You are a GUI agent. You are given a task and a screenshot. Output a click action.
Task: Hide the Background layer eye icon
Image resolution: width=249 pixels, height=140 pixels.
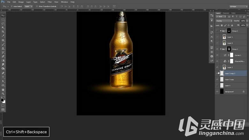tap(217, 92)
